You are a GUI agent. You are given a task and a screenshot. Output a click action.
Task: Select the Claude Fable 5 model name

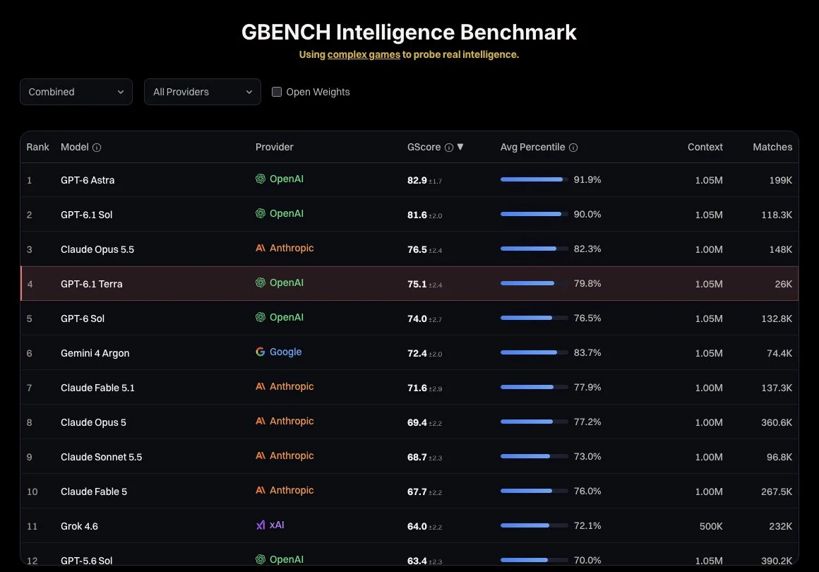(93, 491)
